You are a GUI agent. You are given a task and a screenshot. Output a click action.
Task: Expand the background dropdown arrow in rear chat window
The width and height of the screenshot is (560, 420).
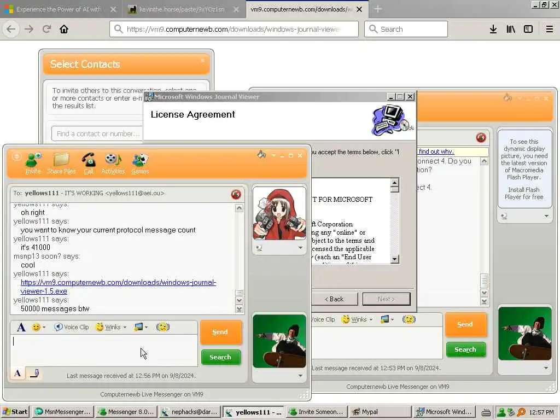coord(392,319)
